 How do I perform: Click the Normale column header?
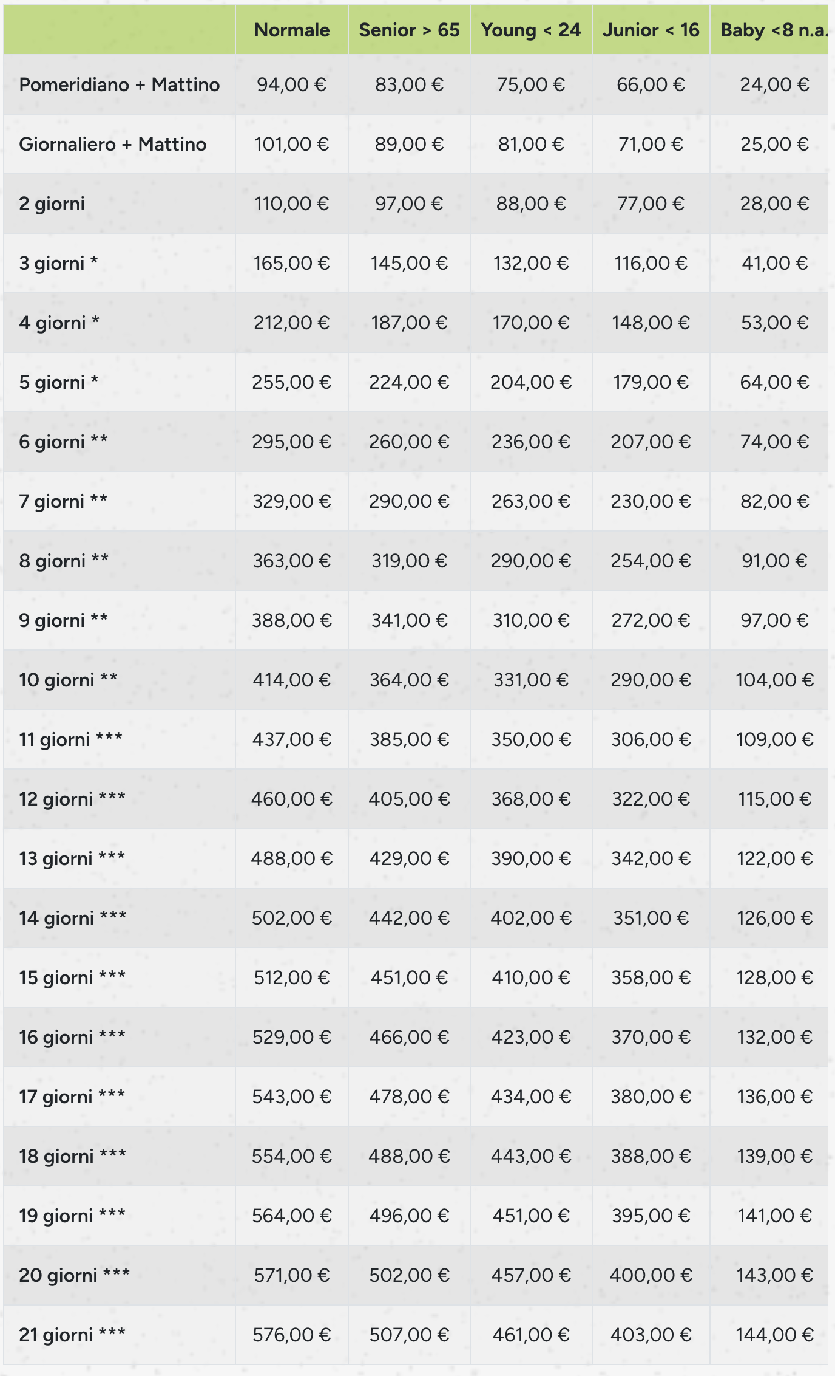pyautogui.click(x=292, y=30)
